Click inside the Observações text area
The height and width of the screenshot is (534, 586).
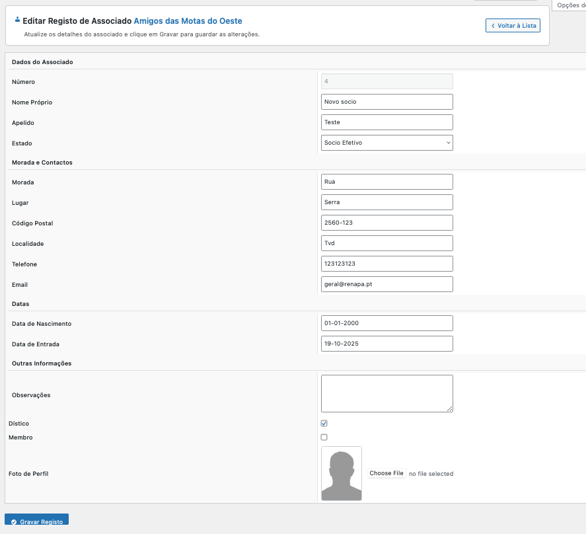pyautogui.click(x=386, y=393)
